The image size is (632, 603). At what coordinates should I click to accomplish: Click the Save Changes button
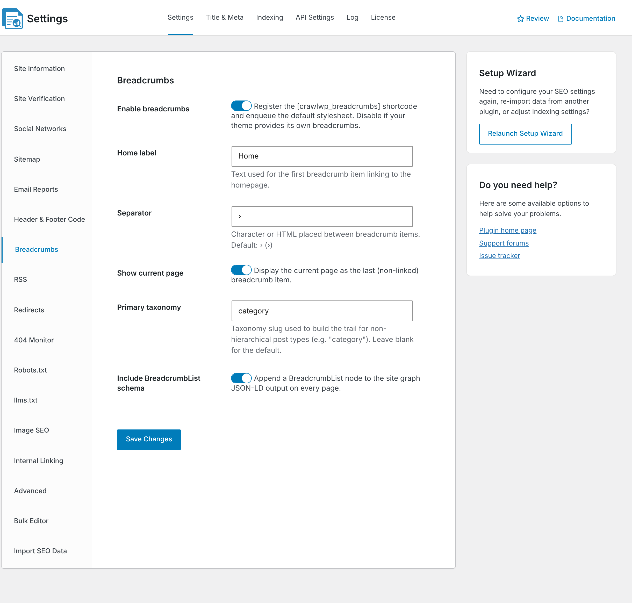click(x=149, y=439)
